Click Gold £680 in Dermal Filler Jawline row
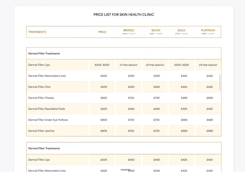 click(x=184, y=131)
